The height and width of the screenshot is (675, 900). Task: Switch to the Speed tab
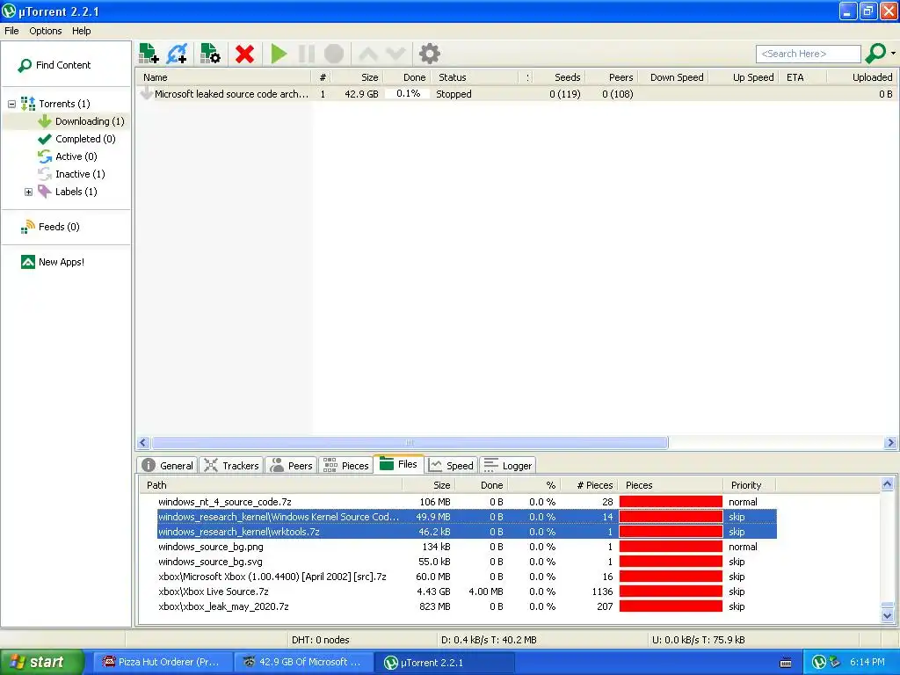452,466
